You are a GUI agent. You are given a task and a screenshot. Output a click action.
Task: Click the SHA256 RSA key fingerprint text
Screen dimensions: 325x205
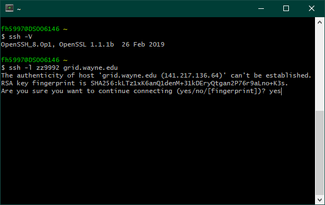[189, 83]
